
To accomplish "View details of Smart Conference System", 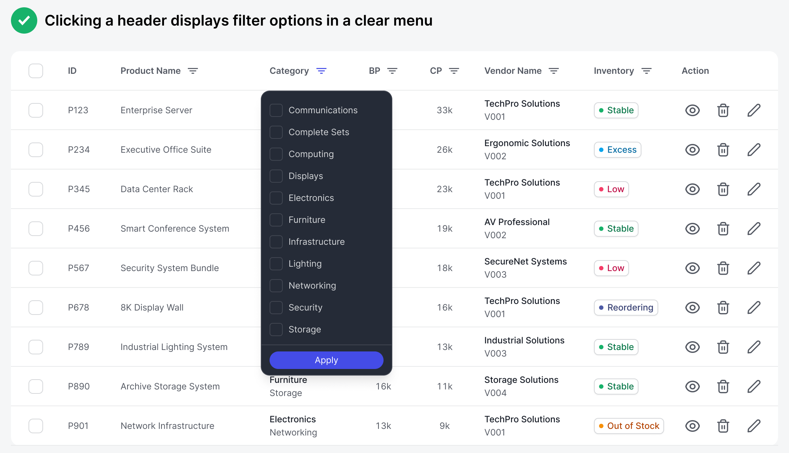I will [x=692, y=229].
